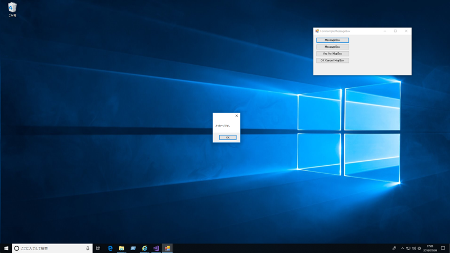Open Task View from the taskbar

click(x=98, y=248)
